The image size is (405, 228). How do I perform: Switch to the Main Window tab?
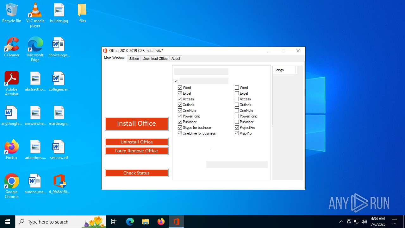tap(114, 58)
